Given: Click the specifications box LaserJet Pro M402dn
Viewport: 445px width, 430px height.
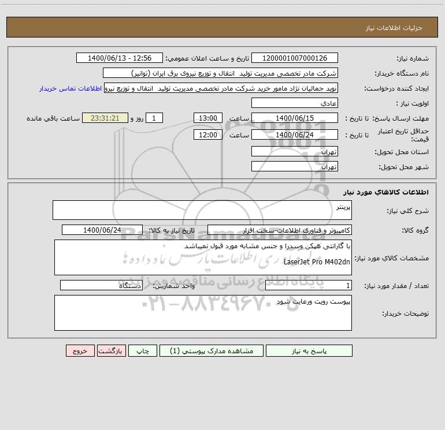Looking at the screenshot, I should point(203,257).
